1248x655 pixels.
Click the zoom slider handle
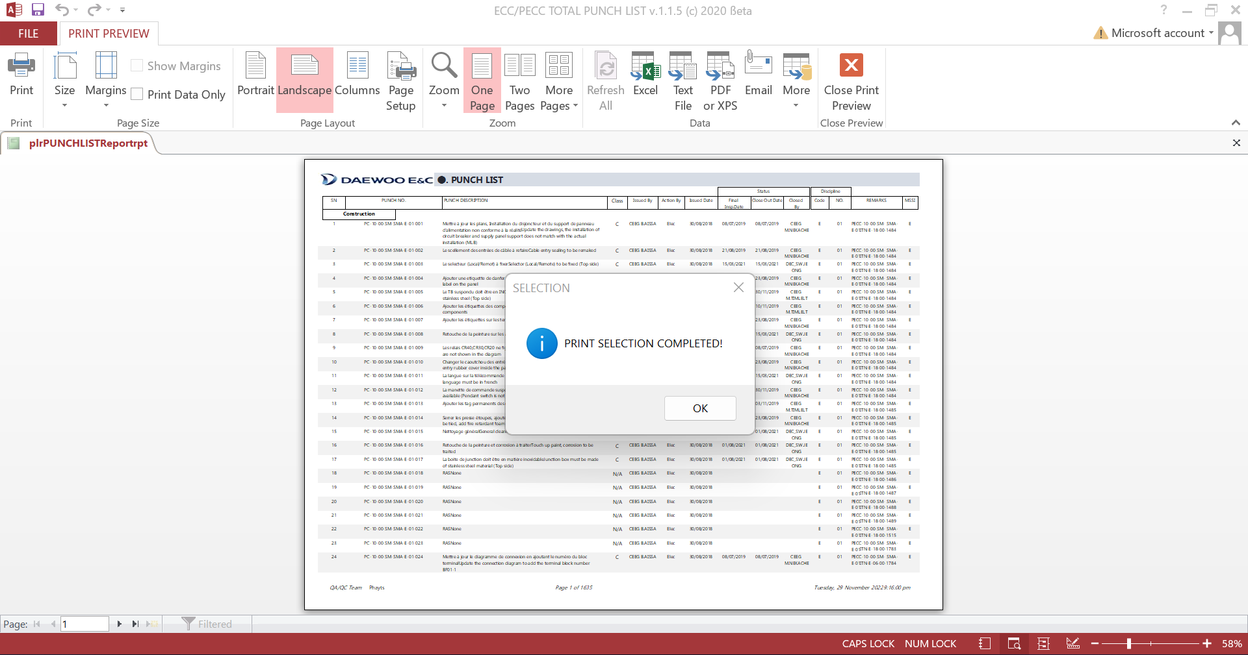[x=1129, y=643]
